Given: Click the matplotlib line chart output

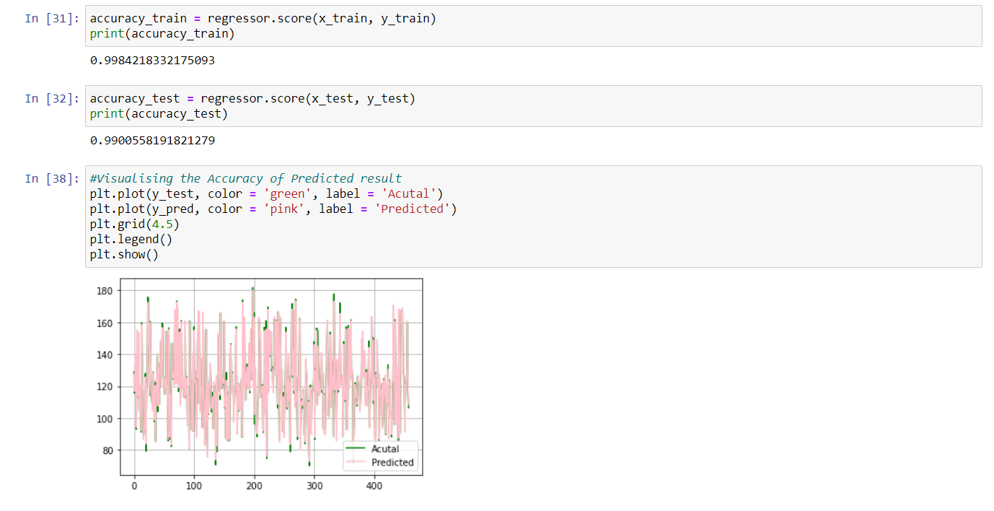Looking at the screenshot, I should (x=261, y=386).
